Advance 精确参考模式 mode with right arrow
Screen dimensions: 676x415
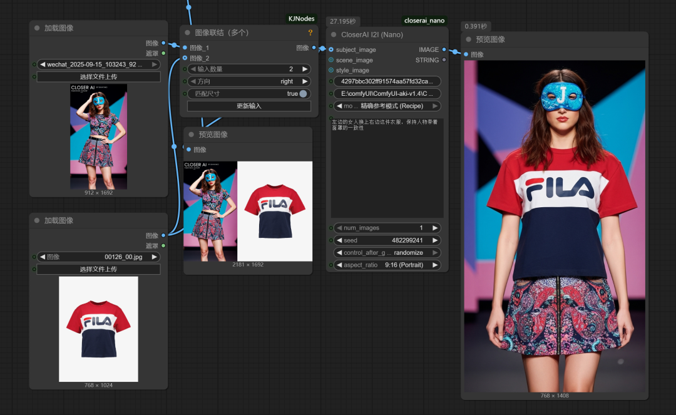coord(435,106)
